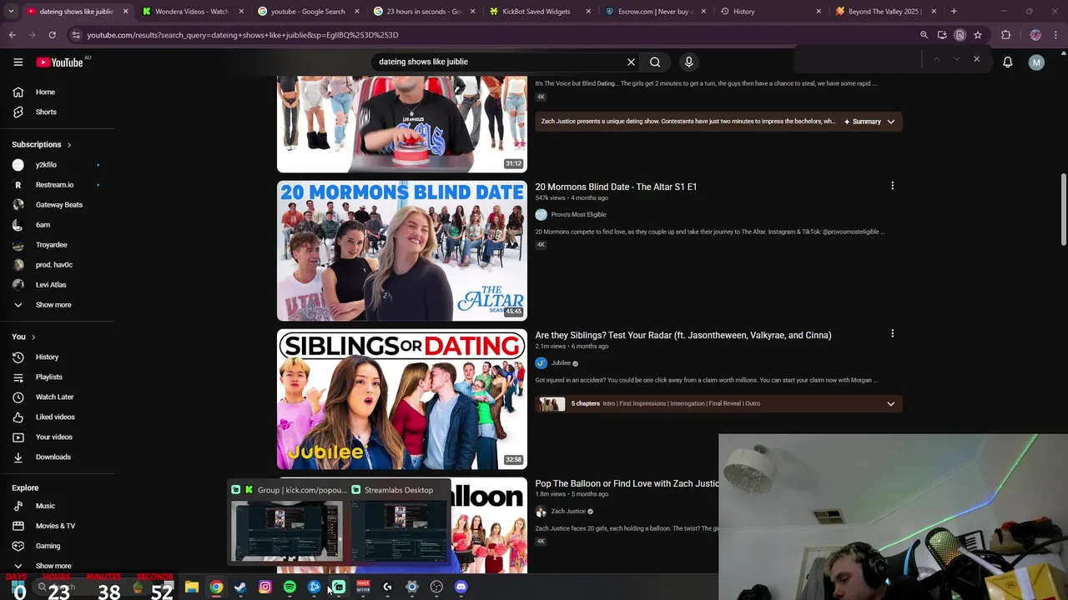Switch to the youtube - Google Search tab
This screenshot has height=600, width=1068.
point(308,12)
